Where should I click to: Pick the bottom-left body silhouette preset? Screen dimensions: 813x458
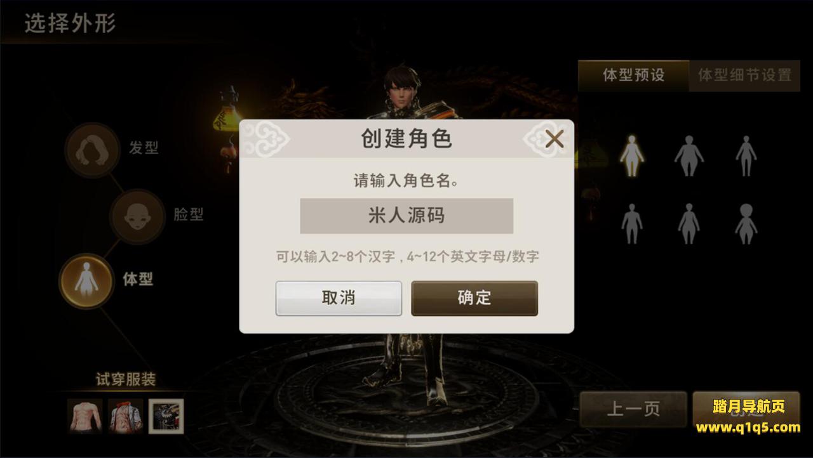632,224
